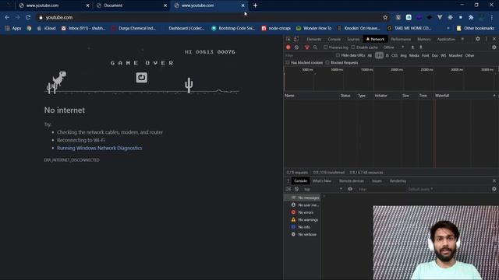Image resolution: width=499 pixels, height=280 pixels.
Task: Stop recording network log (red circle)
Action: 288,47
